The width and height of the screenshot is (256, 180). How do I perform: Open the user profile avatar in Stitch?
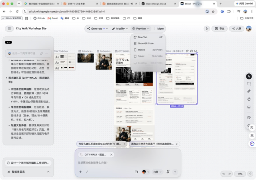(x=249, y=29)
